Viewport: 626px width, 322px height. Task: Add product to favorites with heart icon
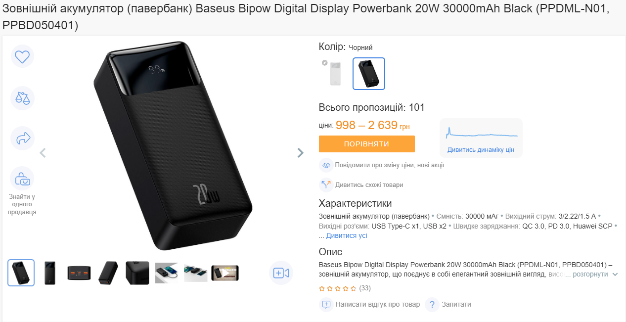click(23, 56)
